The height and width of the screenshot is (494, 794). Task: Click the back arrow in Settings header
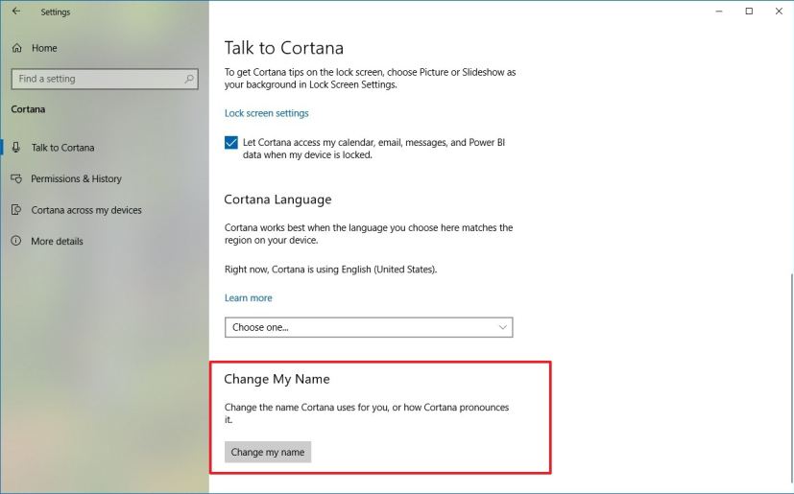click(15, 12)
